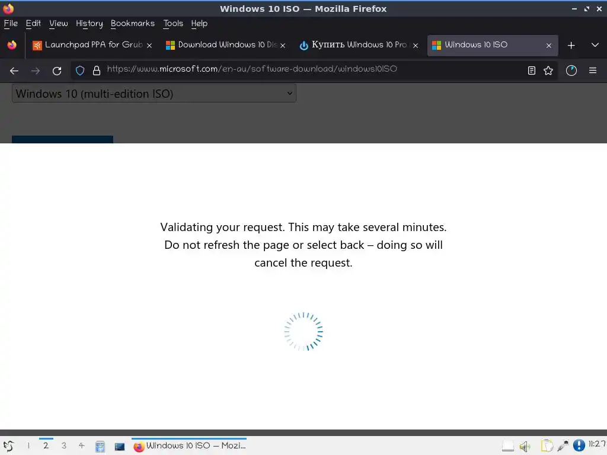Image resolution: width=607 pixels, height=455 pixels.
Task: Open the LXQt application menu bird icon
Action: click(8, 446)
